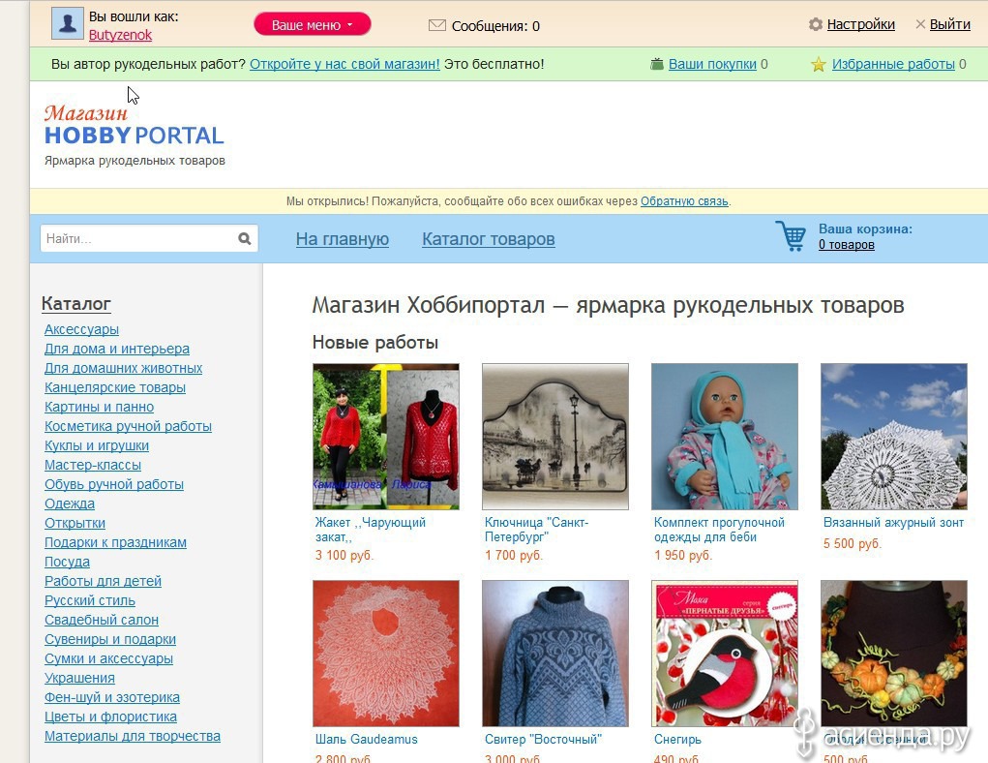Open Косметика ручной работы category

(128, 426)
